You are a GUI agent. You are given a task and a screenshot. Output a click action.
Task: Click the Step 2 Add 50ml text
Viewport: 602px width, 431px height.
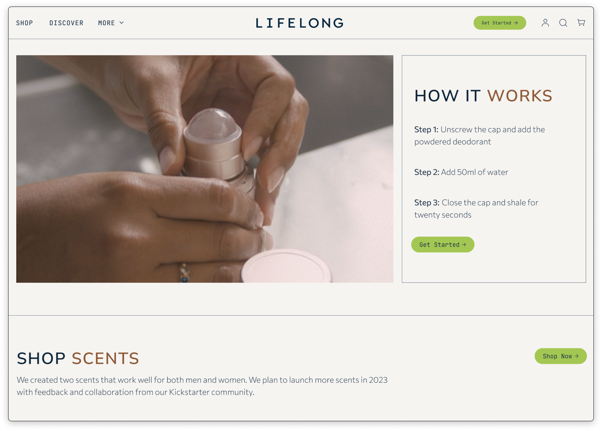[x=461, y=172]
